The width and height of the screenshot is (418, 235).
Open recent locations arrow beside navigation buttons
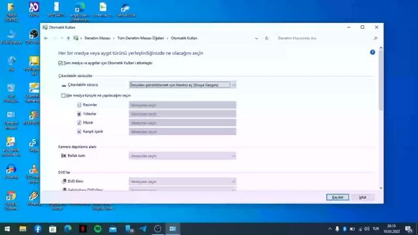coord(62,39)
